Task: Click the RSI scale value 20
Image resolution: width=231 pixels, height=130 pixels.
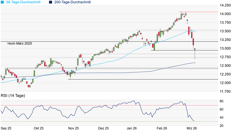Action: 221,126
